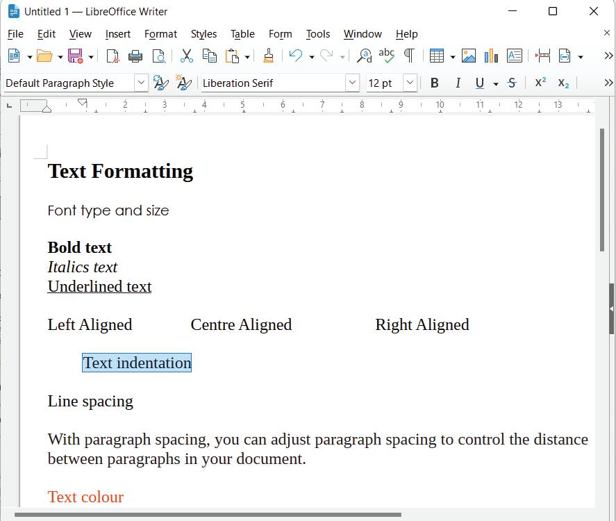Show more Formatting toolbar buttons
This screenshot has width=616, height=521.
[608, 83]
